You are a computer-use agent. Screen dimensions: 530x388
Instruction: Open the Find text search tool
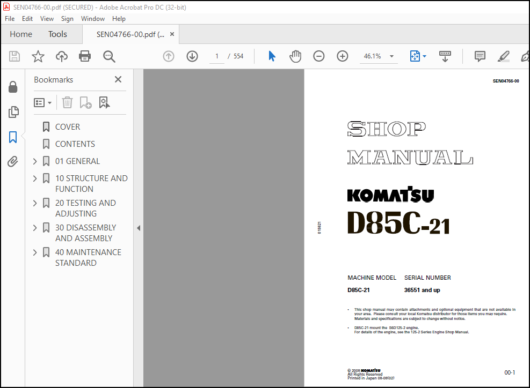109,56
